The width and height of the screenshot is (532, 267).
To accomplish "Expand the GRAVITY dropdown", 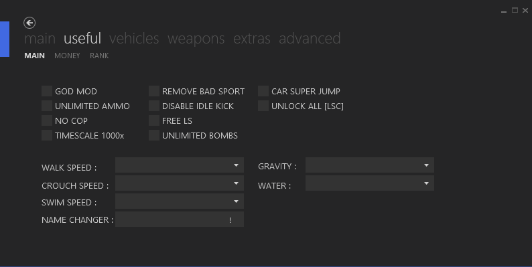I will pos(370,165).
